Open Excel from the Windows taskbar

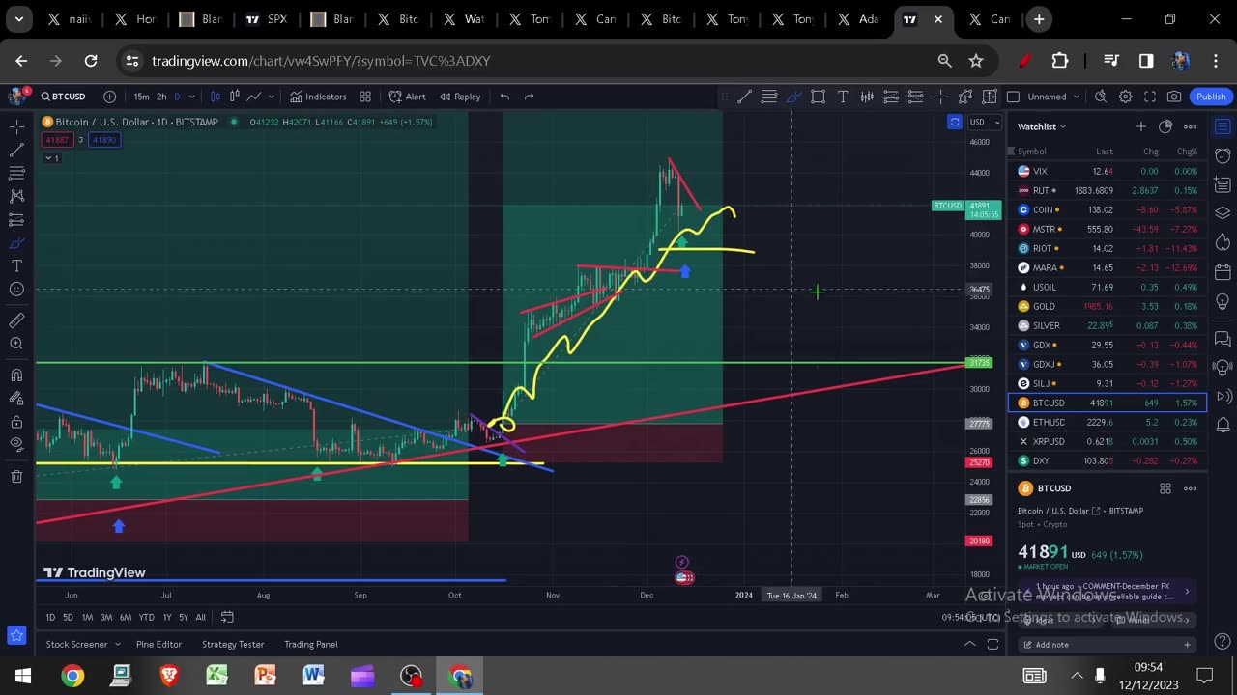tap(217, 676)
